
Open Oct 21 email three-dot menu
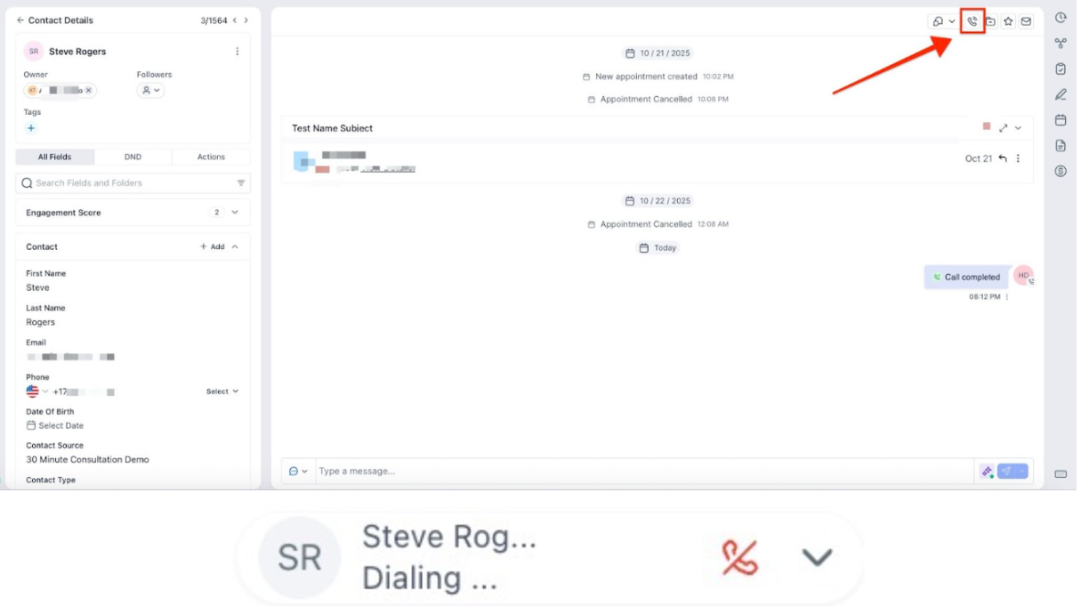(x=1019, y=158)
